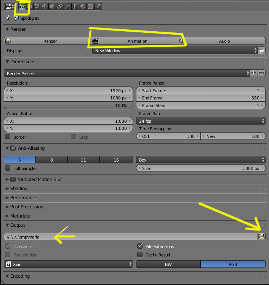Screen dimensions: 269x285
Task: Open the Box filter type dropdown
Action: click(x=201, y=160)
